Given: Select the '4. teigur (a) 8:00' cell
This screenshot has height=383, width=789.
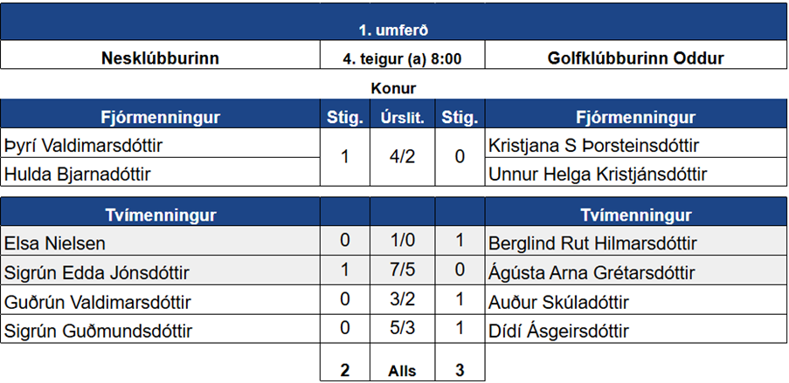Looking at the screenshot, I should 402,59.
